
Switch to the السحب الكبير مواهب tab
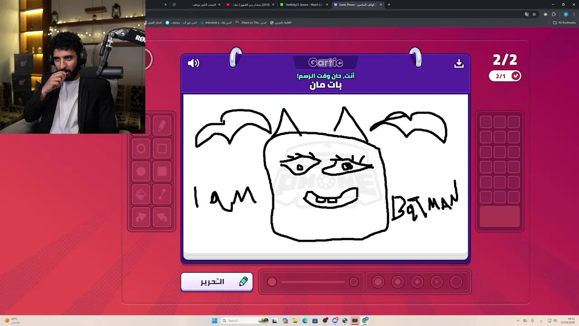tap(195, 5)
